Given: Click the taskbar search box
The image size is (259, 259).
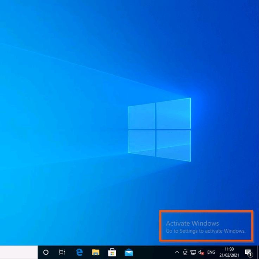Looking at the screenshot, I should pyautogui.click(x=19, y=252).
